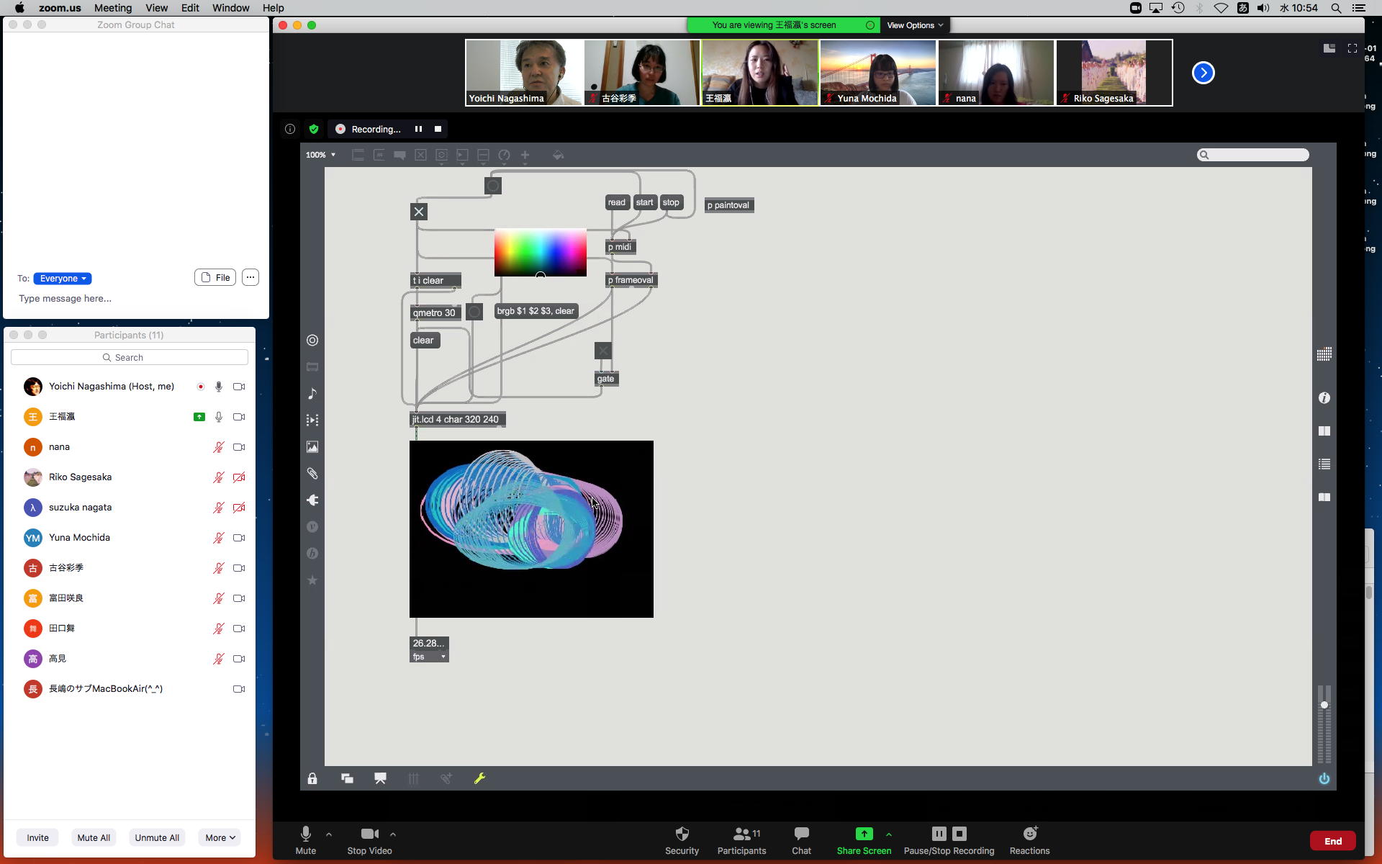Viewport: 1382px width, 864px height.
Task: Toggle Mute microphone button
Action: (x=305, y=834)
